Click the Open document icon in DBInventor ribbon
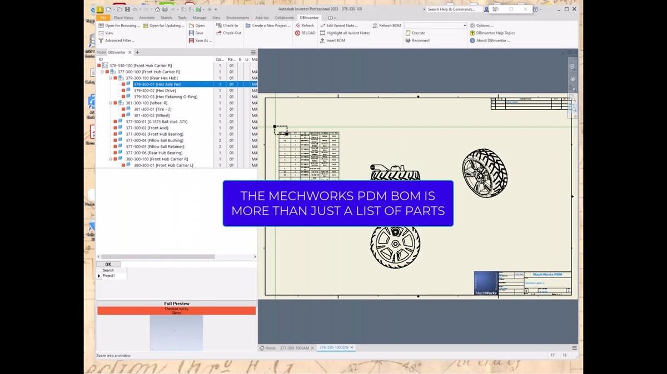Screen dimensions: 667x374 click(191, 26)
